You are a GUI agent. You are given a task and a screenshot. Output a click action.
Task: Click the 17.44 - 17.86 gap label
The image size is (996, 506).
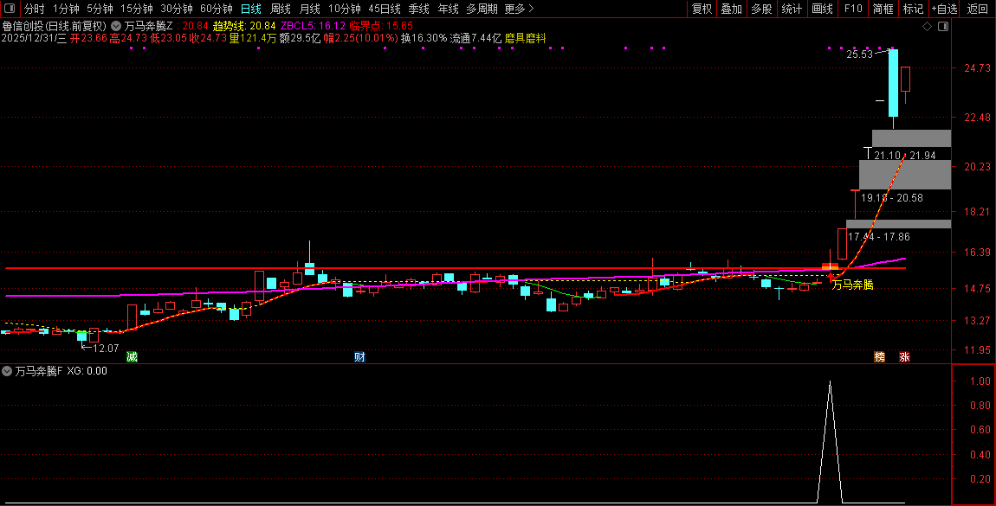(x=878, y=236)
